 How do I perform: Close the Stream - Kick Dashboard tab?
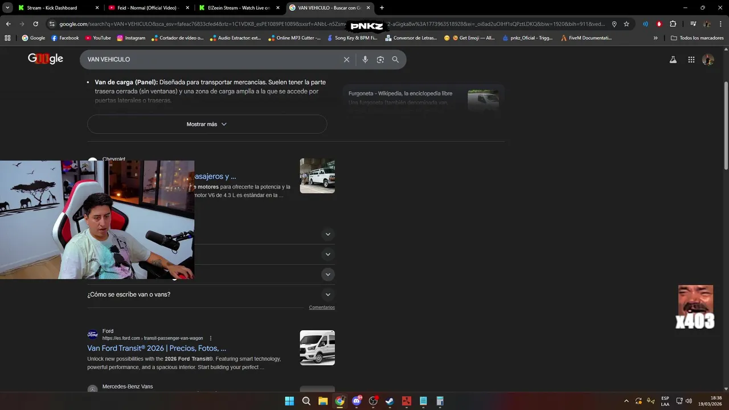tap(97, 8)
